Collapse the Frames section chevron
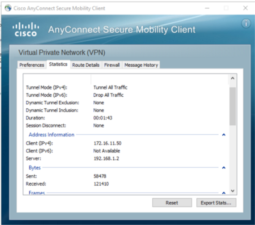 [x=224, y=193]
